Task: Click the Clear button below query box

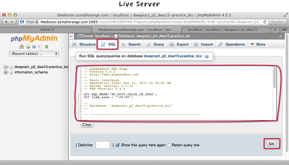Action: [x=87, y=124]
